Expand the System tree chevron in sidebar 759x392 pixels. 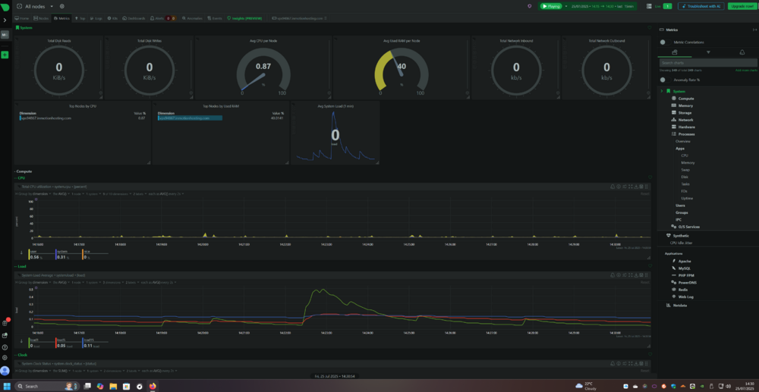pos(662,91)
